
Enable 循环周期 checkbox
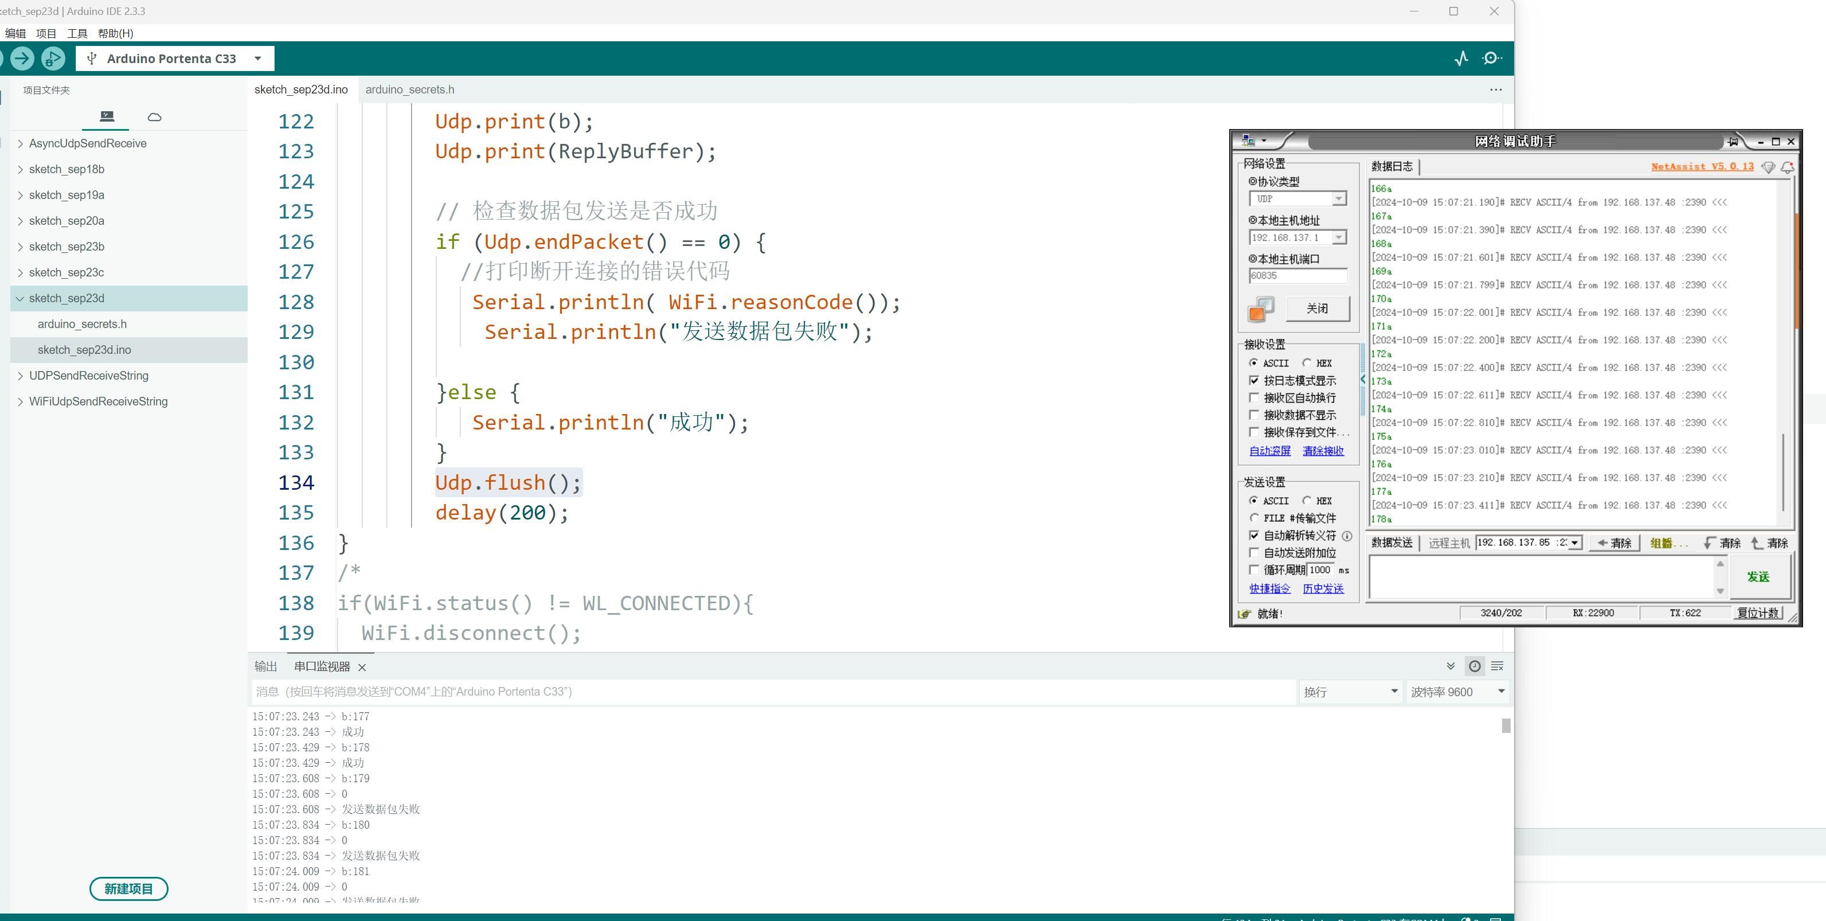[1254, 570]
